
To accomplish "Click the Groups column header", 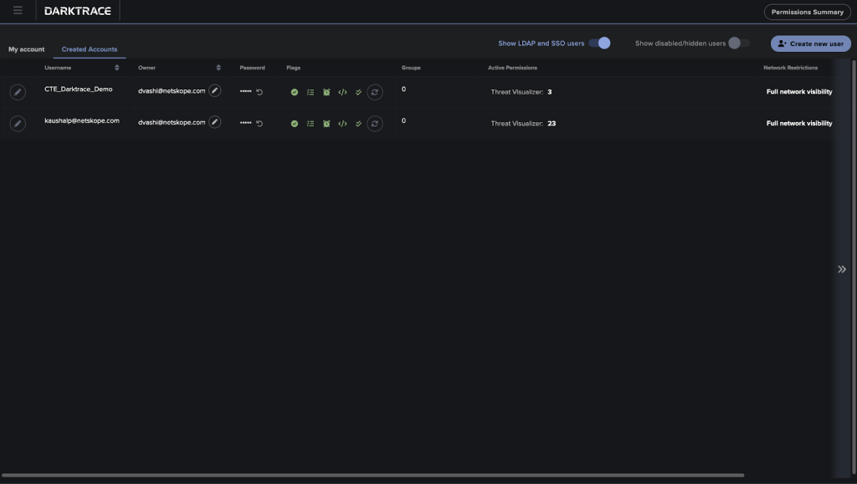I will (x=411, y=68).
